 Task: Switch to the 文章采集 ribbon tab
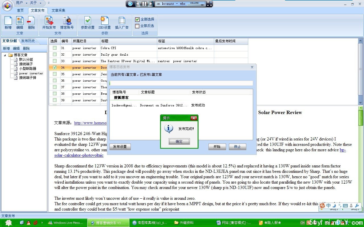58,10
